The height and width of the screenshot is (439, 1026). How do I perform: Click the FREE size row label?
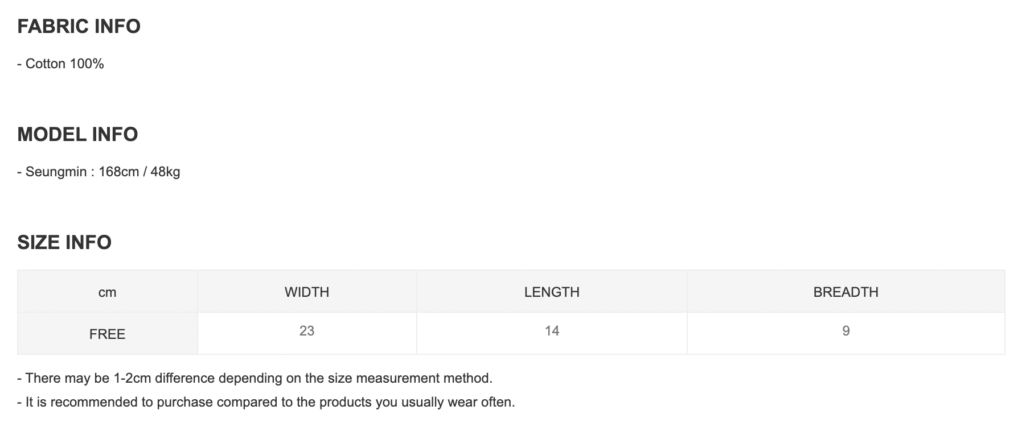pyautogui.click(x=107, y=334)
